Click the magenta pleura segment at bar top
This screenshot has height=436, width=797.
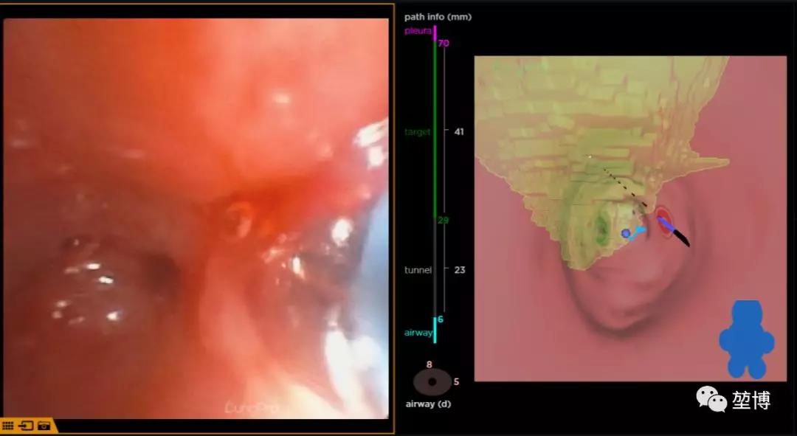[x=435, y=32]
